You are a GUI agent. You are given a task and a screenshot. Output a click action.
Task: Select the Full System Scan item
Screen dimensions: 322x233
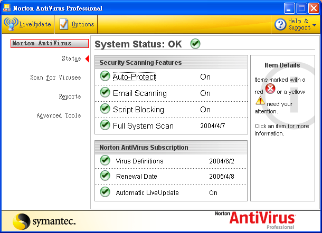point(143,126)
